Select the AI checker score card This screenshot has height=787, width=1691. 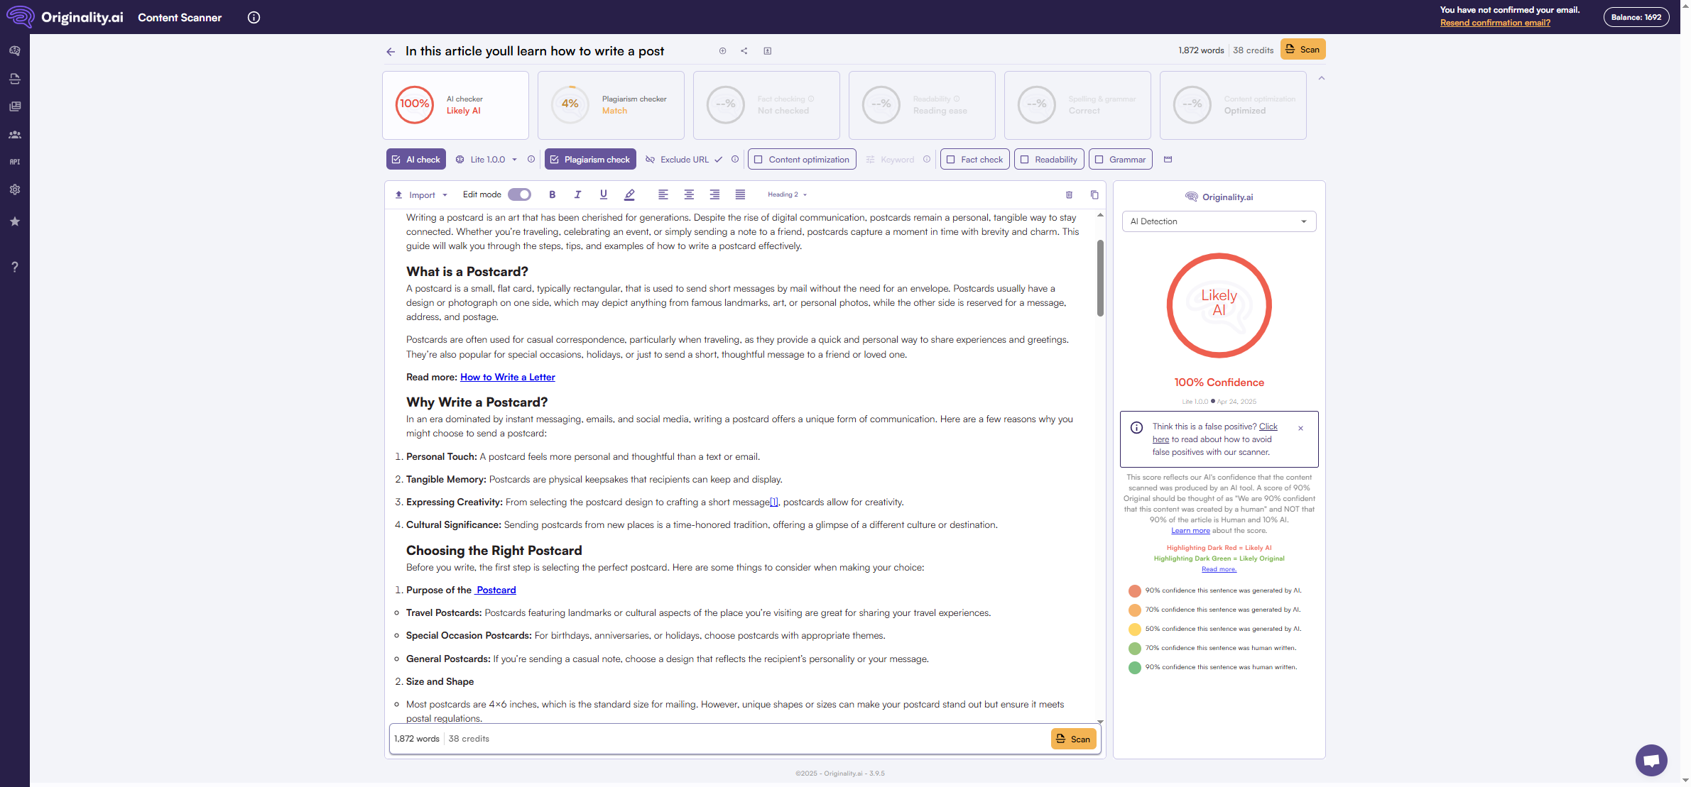(455, 105)
